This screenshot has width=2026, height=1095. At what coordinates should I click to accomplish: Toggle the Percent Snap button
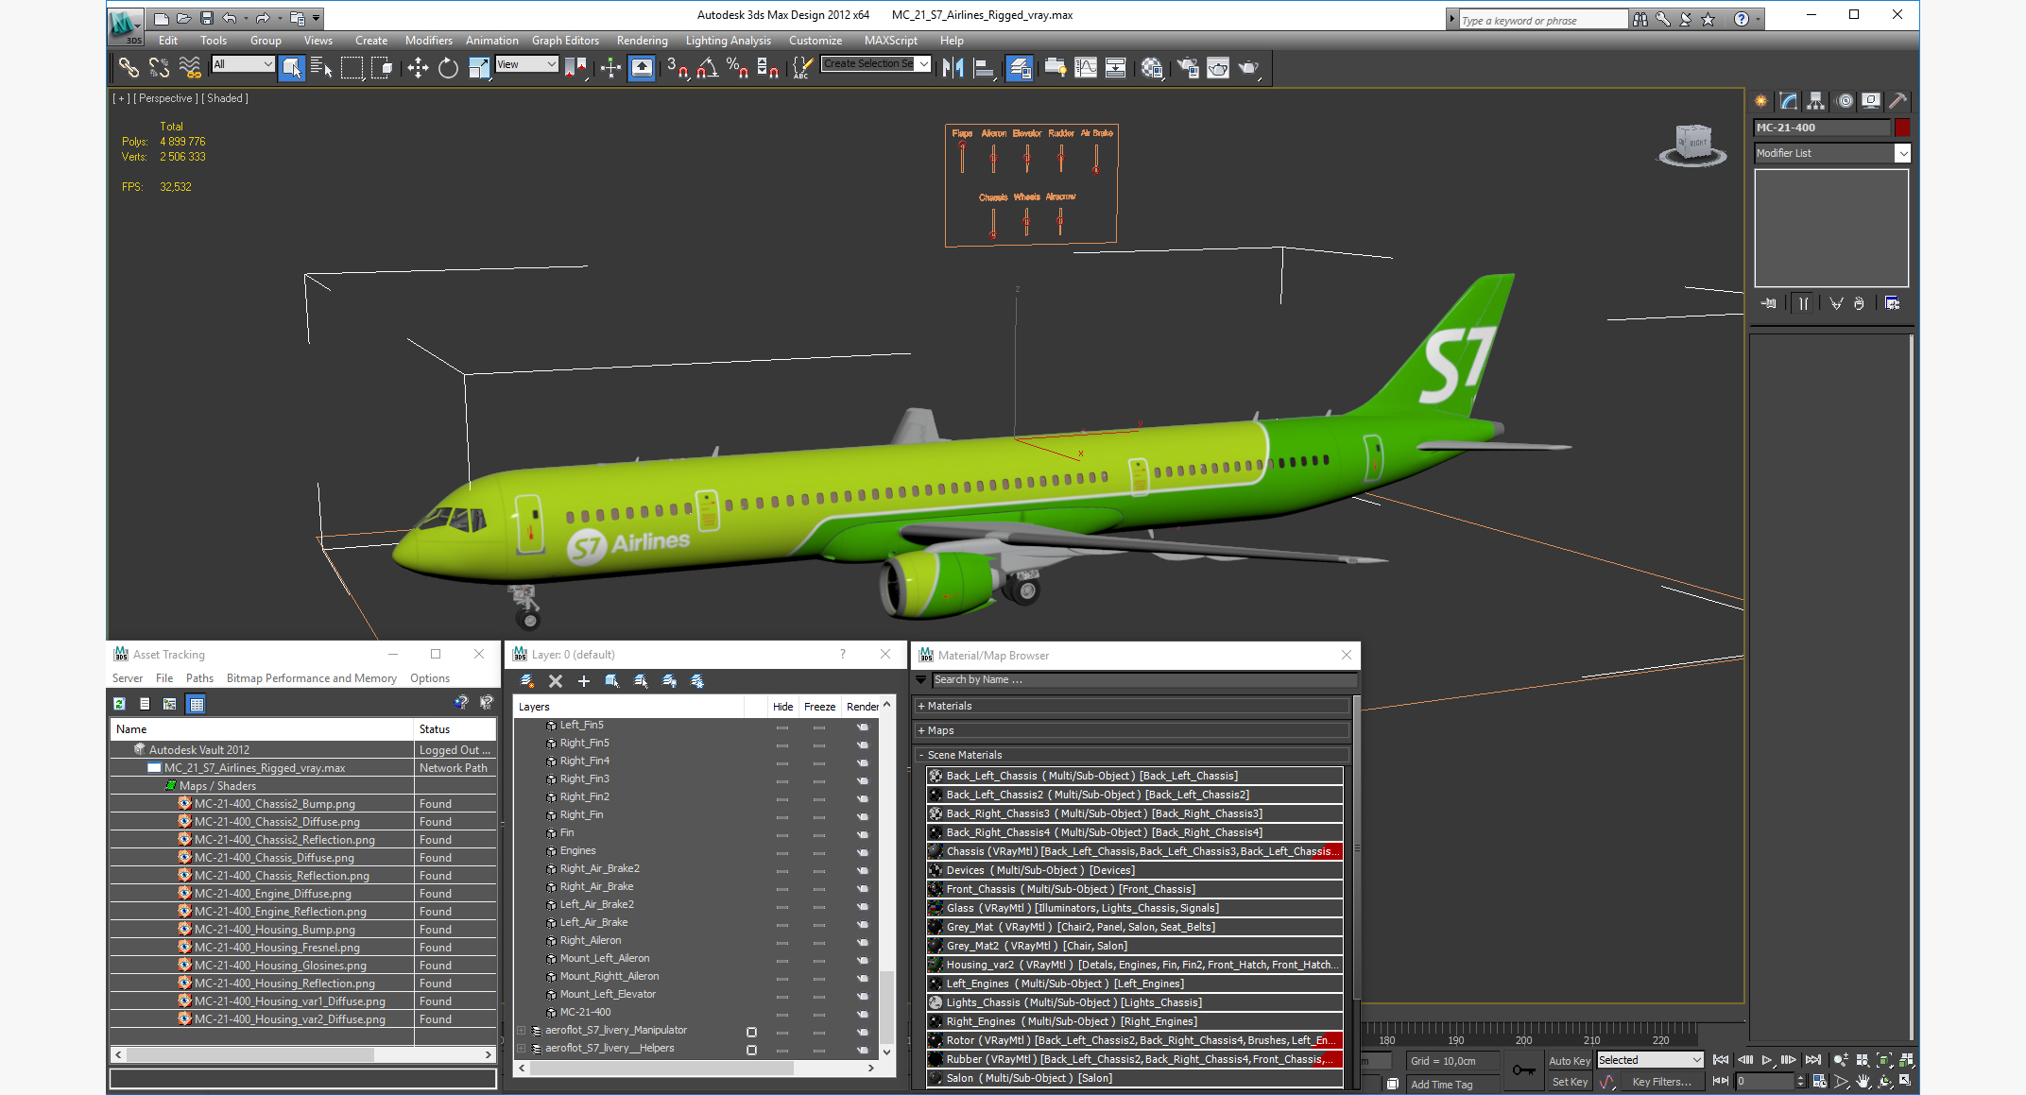pyautogui.click(x=737, y=67)
